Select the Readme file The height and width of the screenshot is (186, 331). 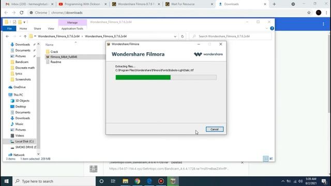55,62
